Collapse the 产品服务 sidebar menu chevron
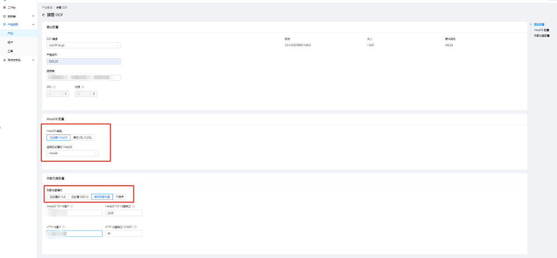This screenshot has width=557, height=258. (x=33, y=25)
